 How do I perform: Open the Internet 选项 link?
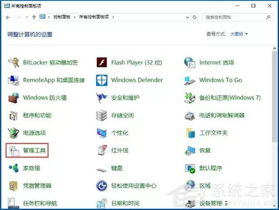tap(217, 62)
